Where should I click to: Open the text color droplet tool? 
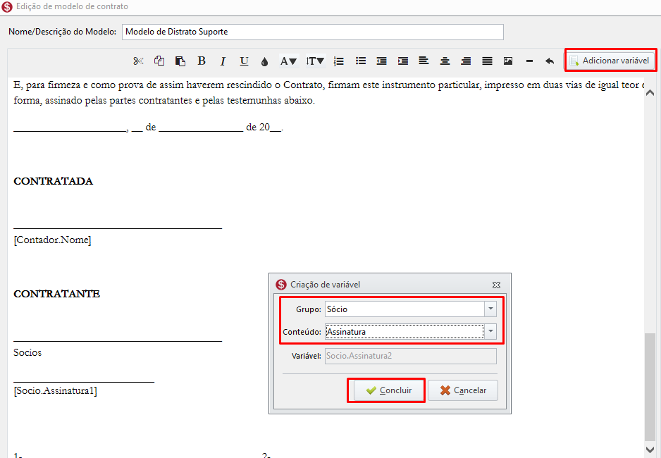click(x=265, y=61)
